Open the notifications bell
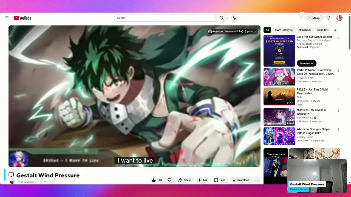Image resolution: width=351 pixels, height=197 pixels. (x=329, y=18)
